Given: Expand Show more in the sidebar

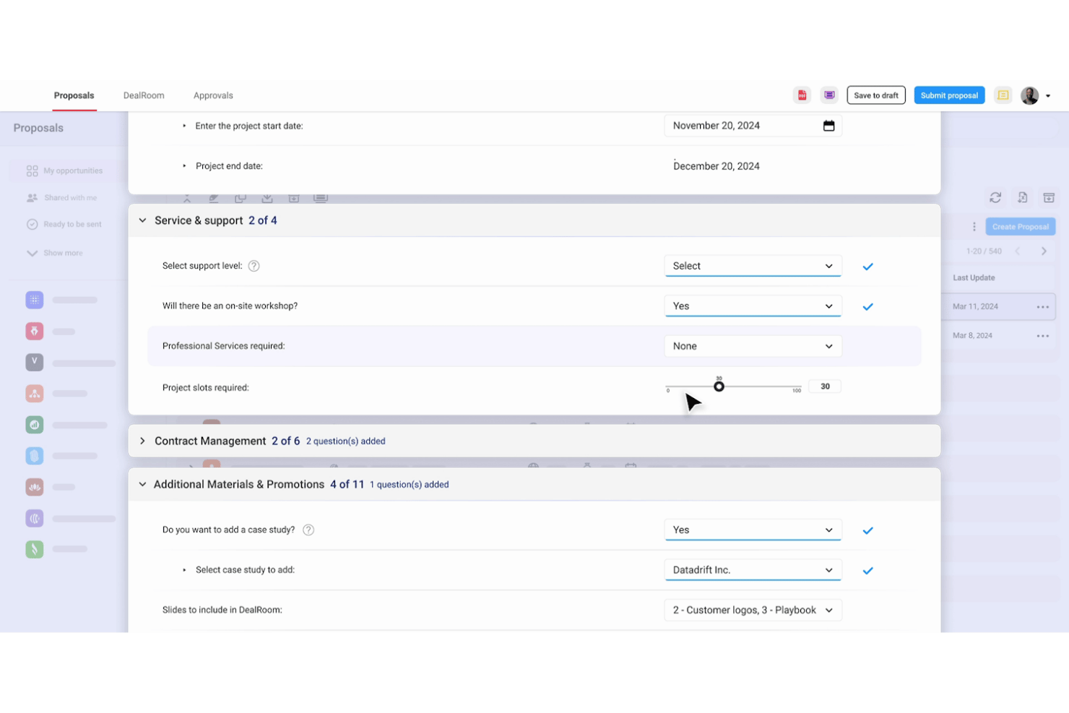Looking at the screenshot, I should (x=55, y=253).
